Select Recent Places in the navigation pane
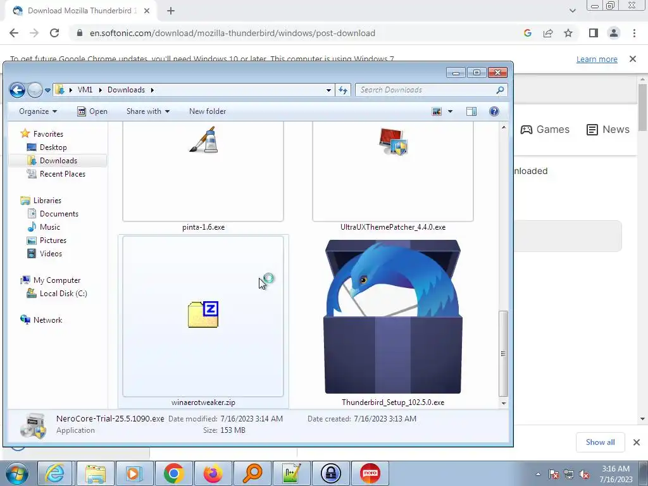 (63, 174)
